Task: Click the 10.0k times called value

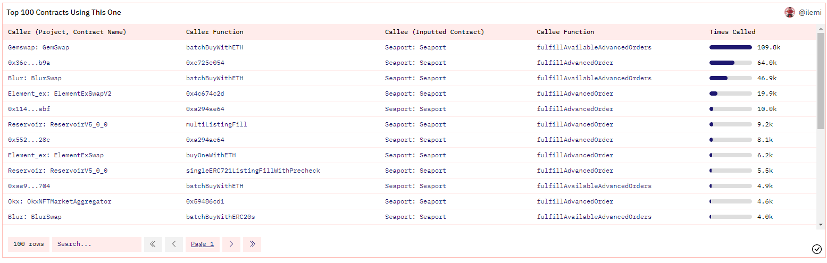Action: (x=767, y=109)
